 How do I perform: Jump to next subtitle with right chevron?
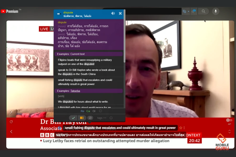[11, 112]
